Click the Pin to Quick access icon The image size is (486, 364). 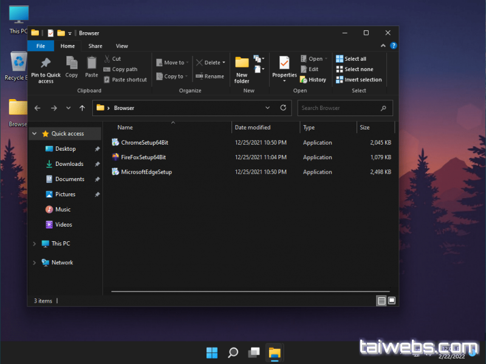coord(46,64)
